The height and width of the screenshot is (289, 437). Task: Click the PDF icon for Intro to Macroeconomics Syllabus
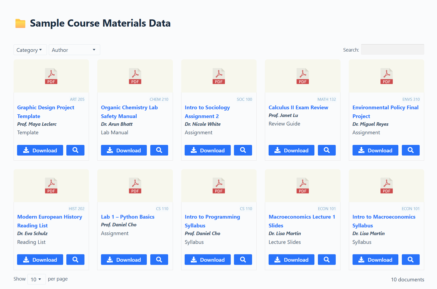387,185
